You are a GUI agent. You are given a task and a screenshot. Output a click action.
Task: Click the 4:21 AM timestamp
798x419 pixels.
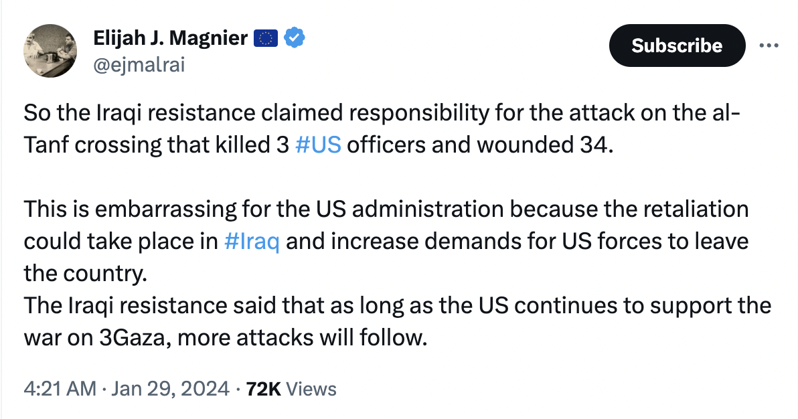pyautogui.click(x=60, y=389)
